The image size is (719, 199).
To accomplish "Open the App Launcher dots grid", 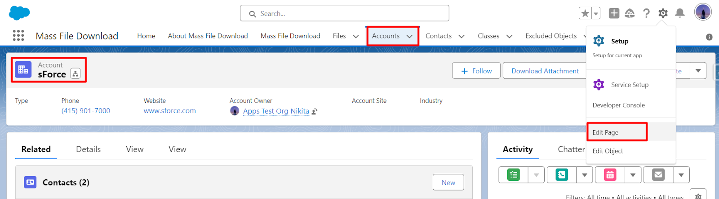I will pyautogui.click(x=18, y=36).
